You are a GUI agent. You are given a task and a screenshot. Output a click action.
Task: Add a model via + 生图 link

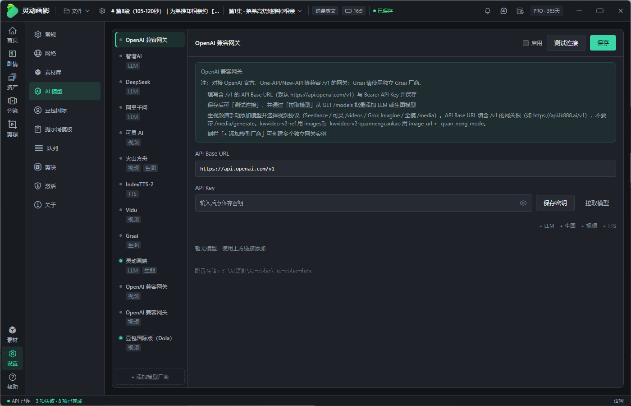pyautogui.click(x=567, y=226)
